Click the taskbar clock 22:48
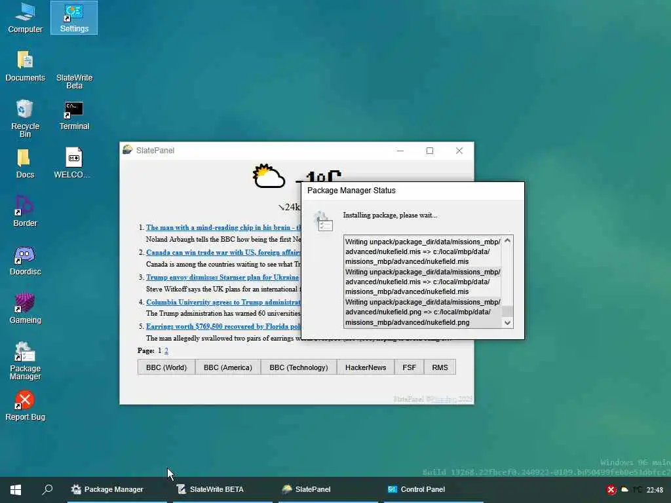 (655, 490)
